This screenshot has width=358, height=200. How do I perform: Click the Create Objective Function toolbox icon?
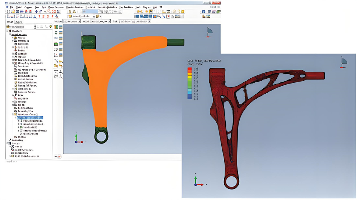(56, 38)
